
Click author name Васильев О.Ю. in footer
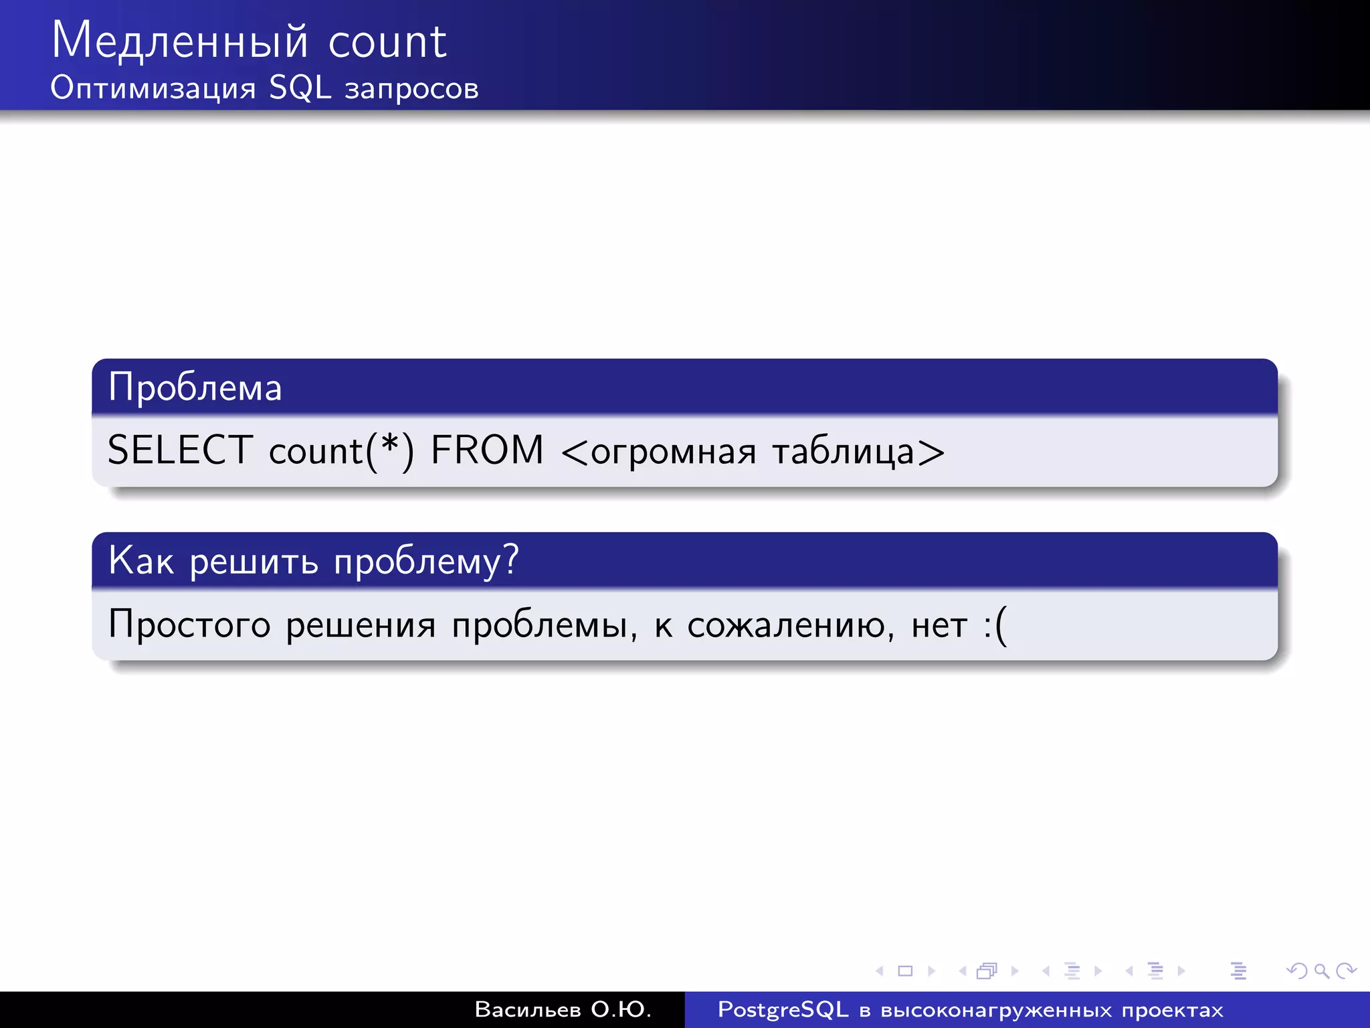[x=563, y=1009]
